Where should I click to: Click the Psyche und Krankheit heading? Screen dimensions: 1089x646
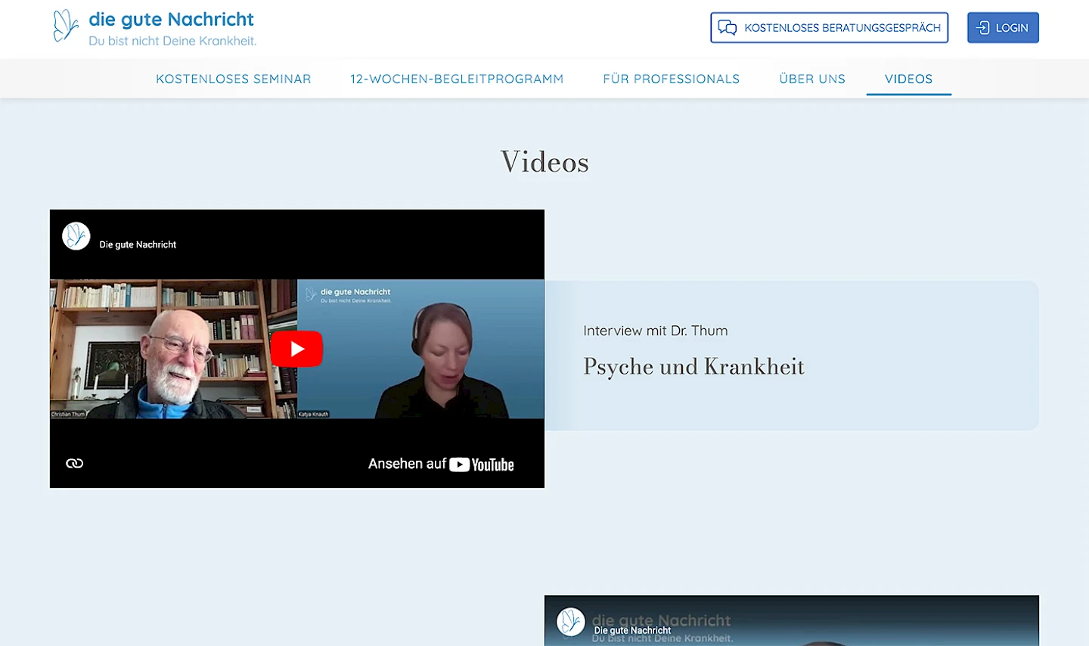tap(693, 367)
